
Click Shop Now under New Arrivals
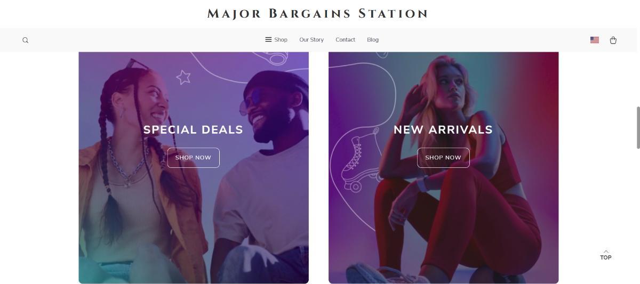point(443,158)
